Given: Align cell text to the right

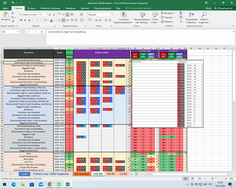Looking at the screenshot, I should tap(67, 20).
